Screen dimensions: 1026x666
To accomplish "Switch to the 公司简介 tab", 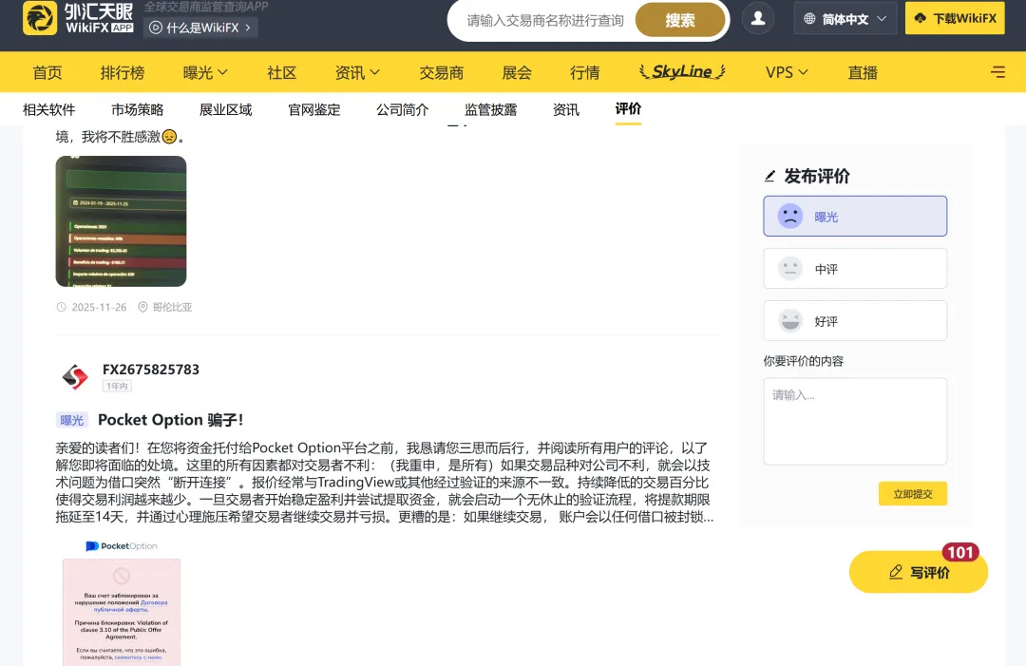I will [x=403, y=109].
